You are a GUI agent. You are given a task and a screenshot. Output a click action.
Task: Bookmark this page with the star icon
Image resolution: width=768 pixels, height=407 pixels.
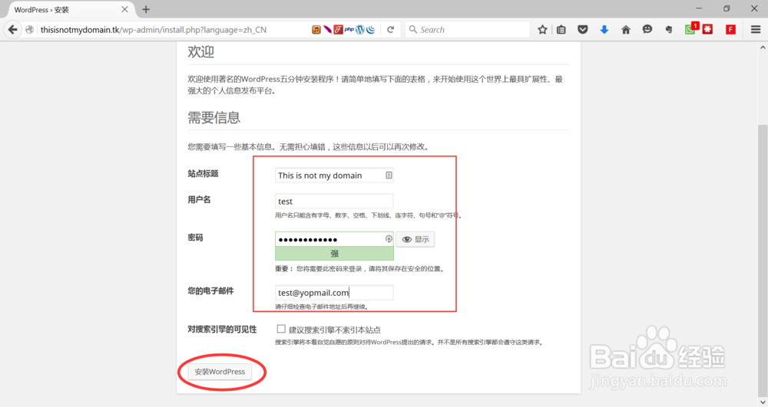(542, 30)
